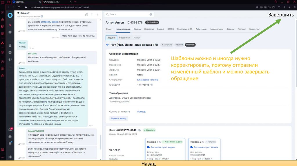Open the three-dot menu in chat header
Image resolution: width=297 pixels, height=166 pixels.
(x=92, y=14)
